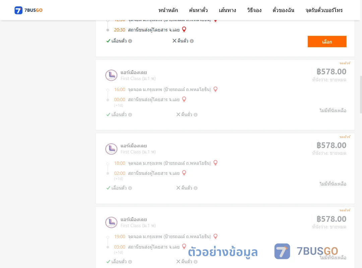The height and width of the screenshot is (268, 362).
Task: Open เลื่อนตั๋ว info icon in 18:00 trip
Action: tap(130, 188)
